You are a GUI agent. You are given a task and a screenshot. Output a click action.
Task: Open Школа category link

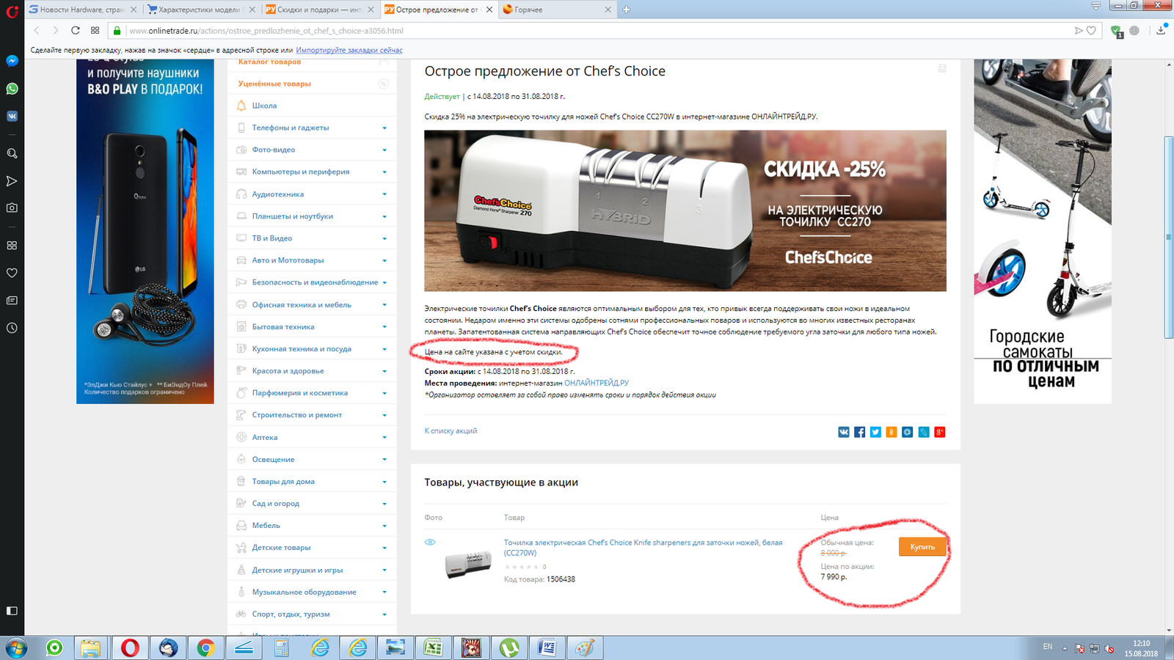click(264, 106)
